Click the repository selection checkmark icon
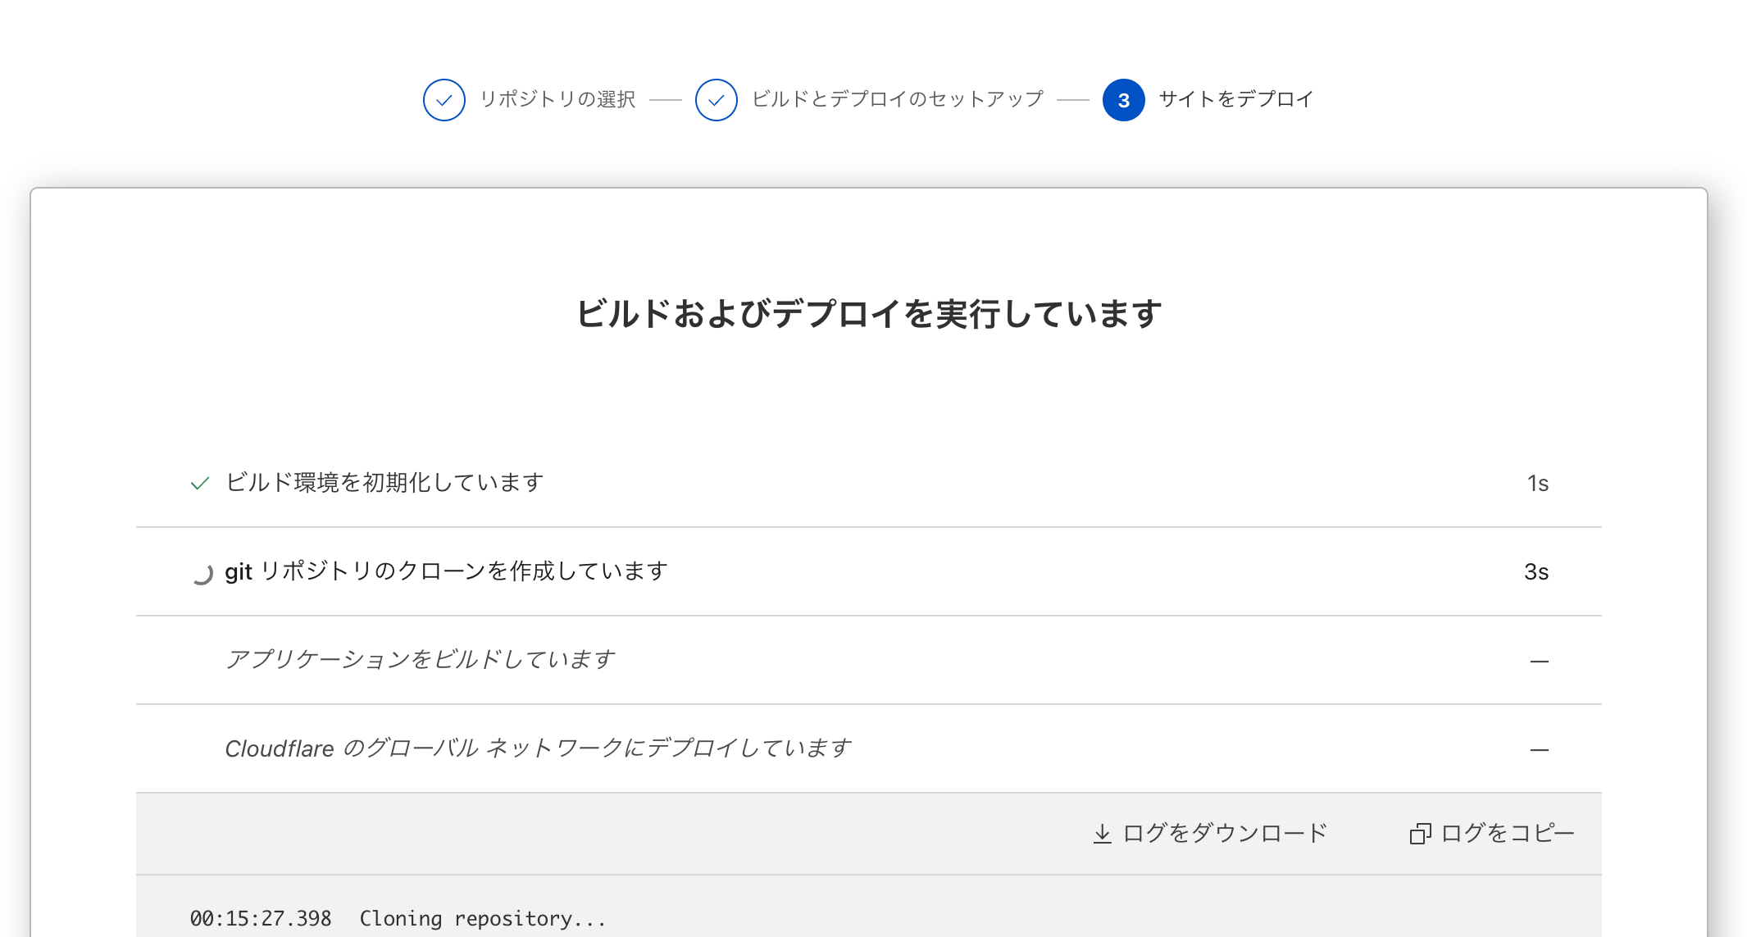Screen dimensions: 1747x937 coord(443,99)
